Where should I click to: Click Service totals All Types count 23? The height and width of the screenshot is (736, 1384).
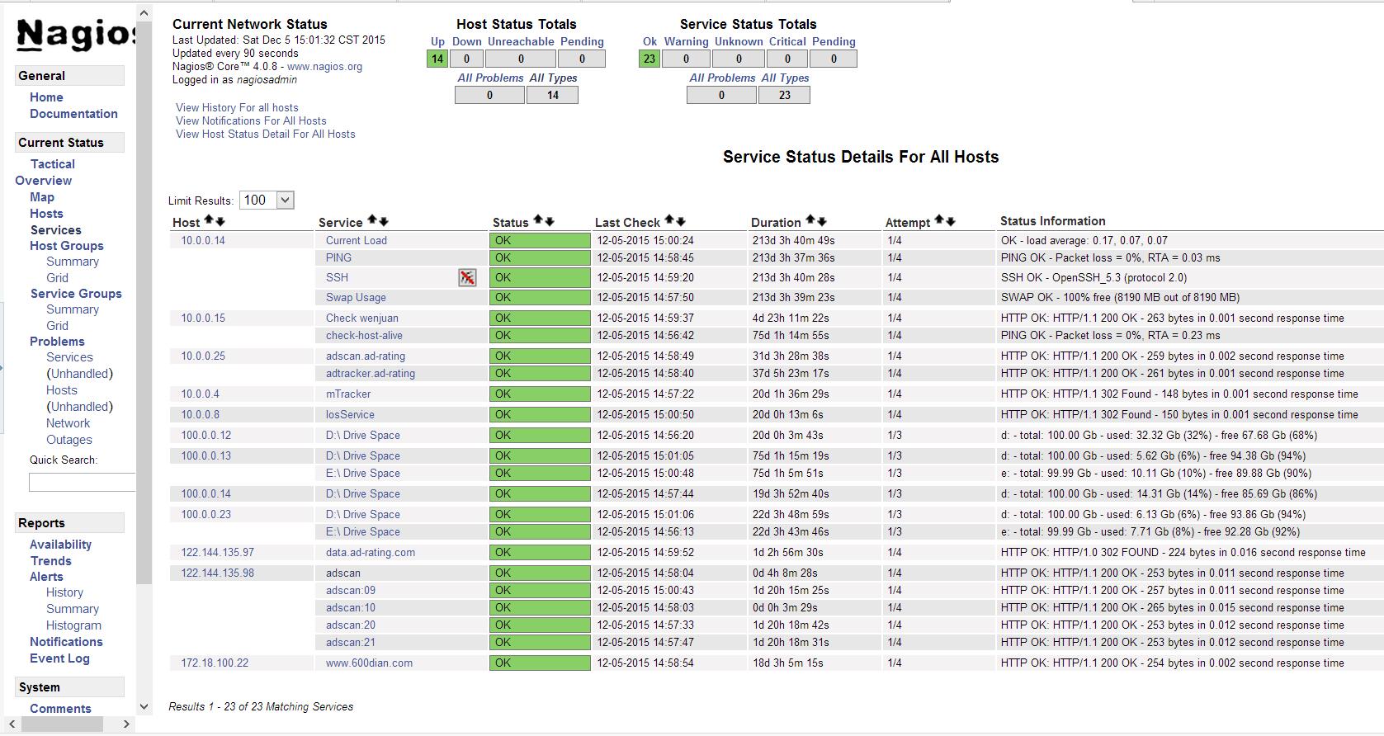[784, 95]
